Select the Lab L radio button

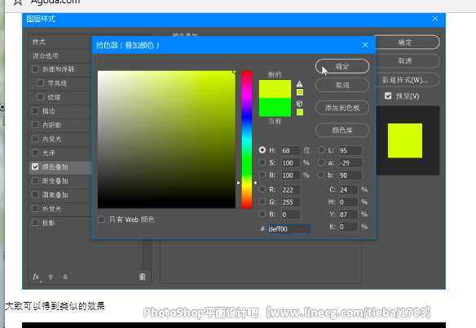(321, 150)
